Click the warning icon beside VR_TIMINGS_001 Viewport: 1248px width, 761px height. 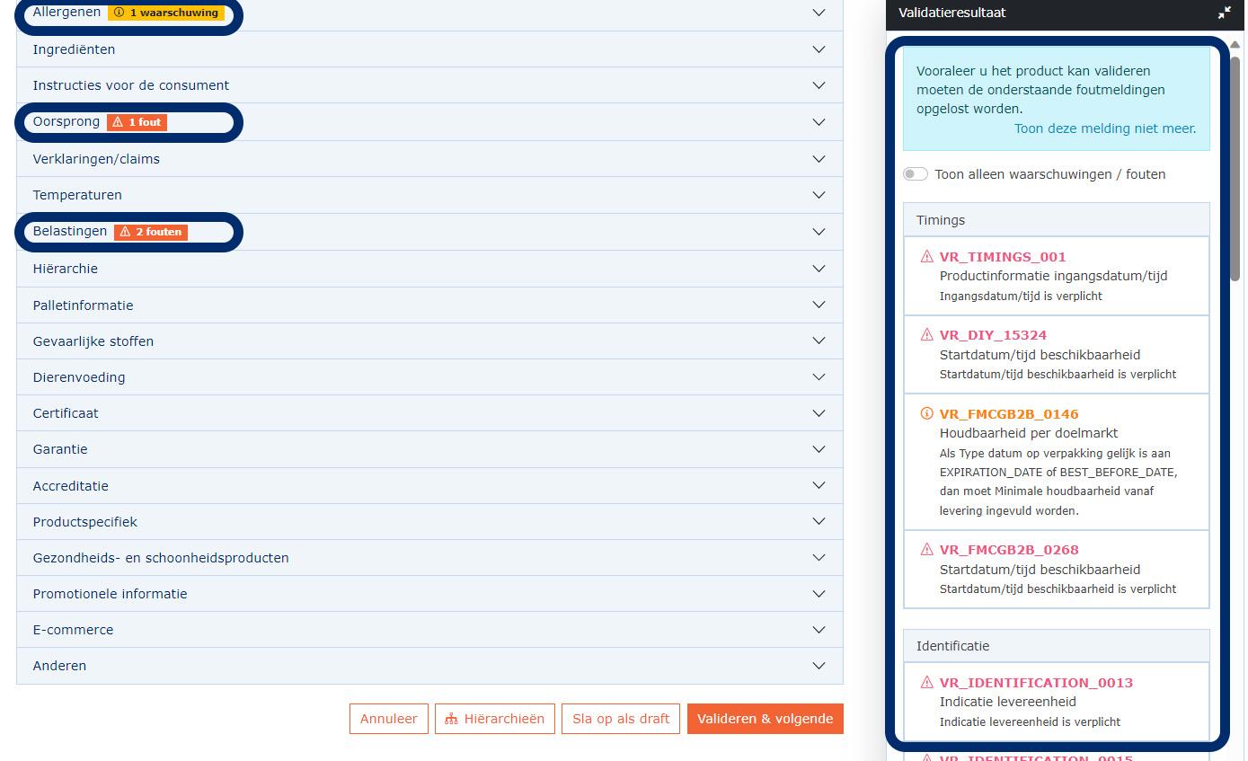(926, 257)
